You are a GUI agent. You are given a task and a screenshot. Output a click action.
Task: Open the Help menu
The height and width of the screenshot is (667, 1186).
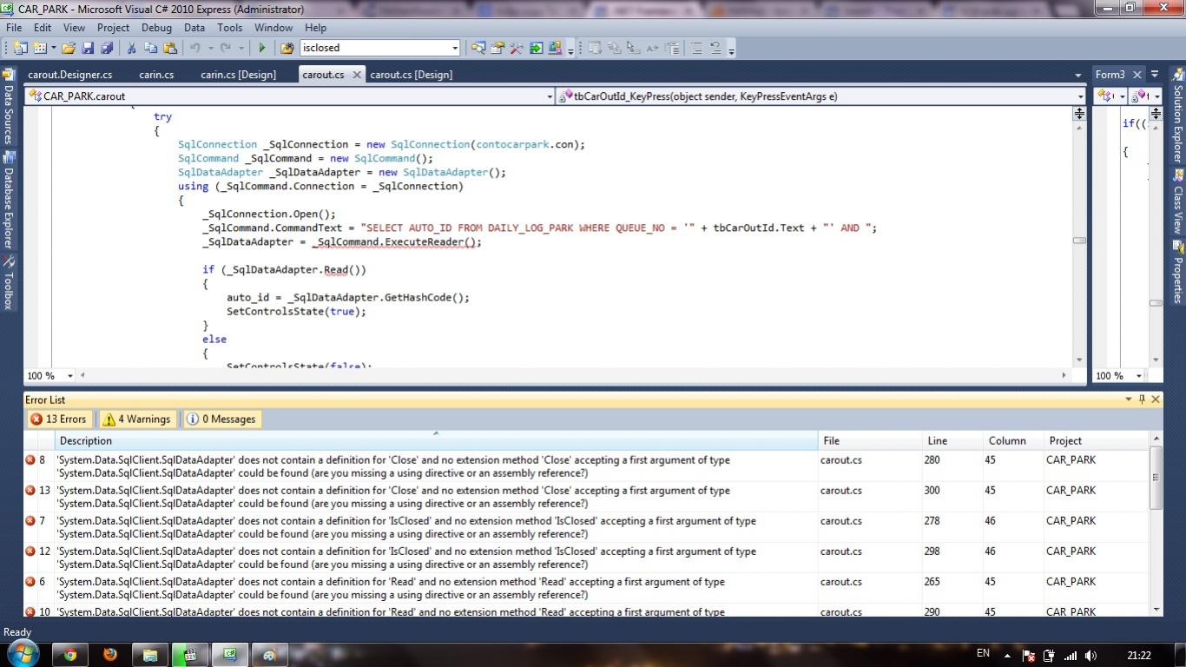[316, 28]
